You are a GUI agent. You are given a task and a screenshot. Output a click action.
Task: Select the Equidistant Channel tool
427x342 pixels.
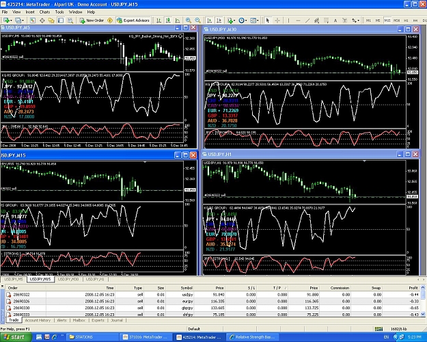tap(316, 21)
